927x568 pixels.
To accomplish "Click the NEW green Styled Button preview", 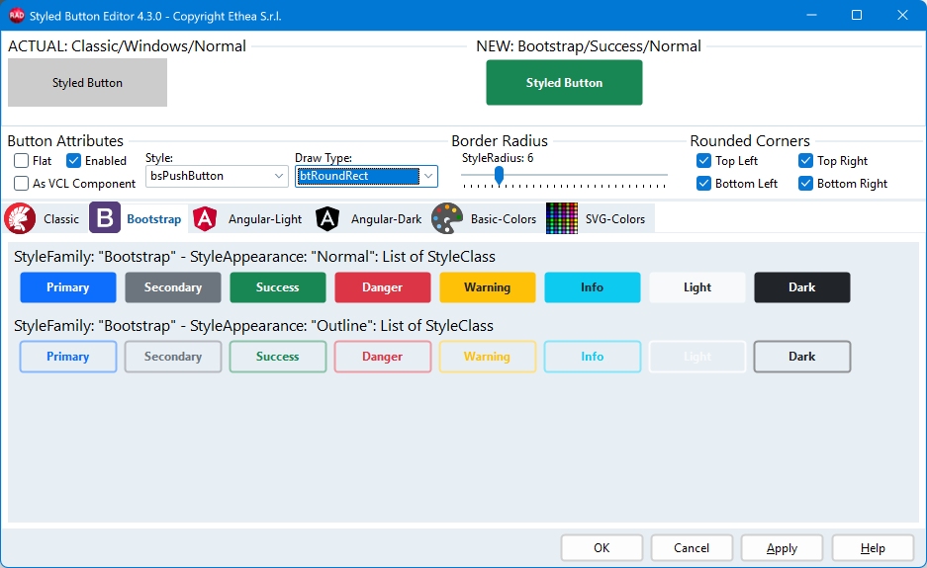I will [x=564, y=83].
